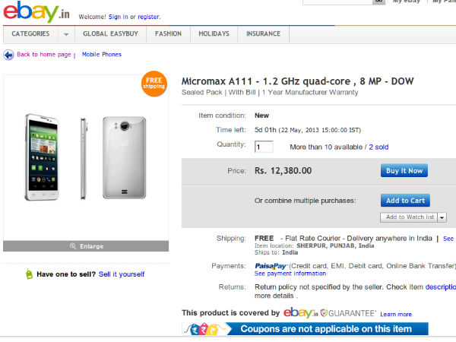
Task: Click the PaisaPay logo
Action: (x=270, y=265)
